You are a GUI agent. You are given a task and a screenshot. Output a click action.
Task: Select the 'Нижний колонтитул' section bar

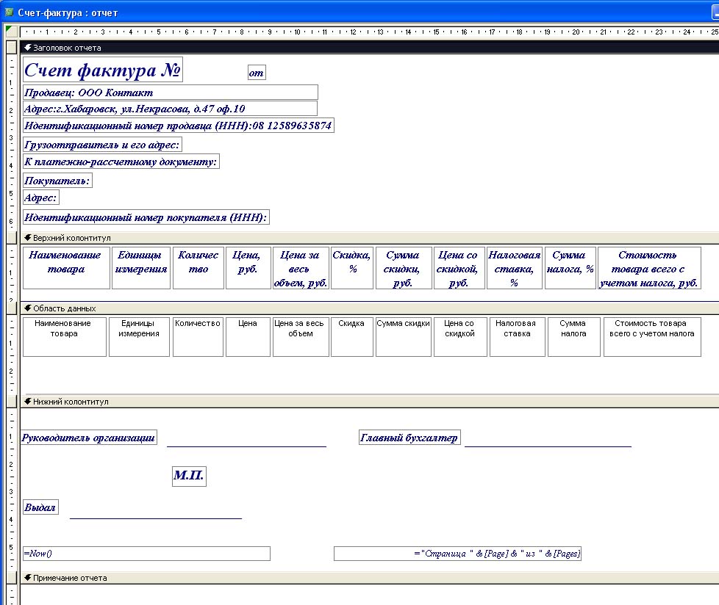point(370,402)
